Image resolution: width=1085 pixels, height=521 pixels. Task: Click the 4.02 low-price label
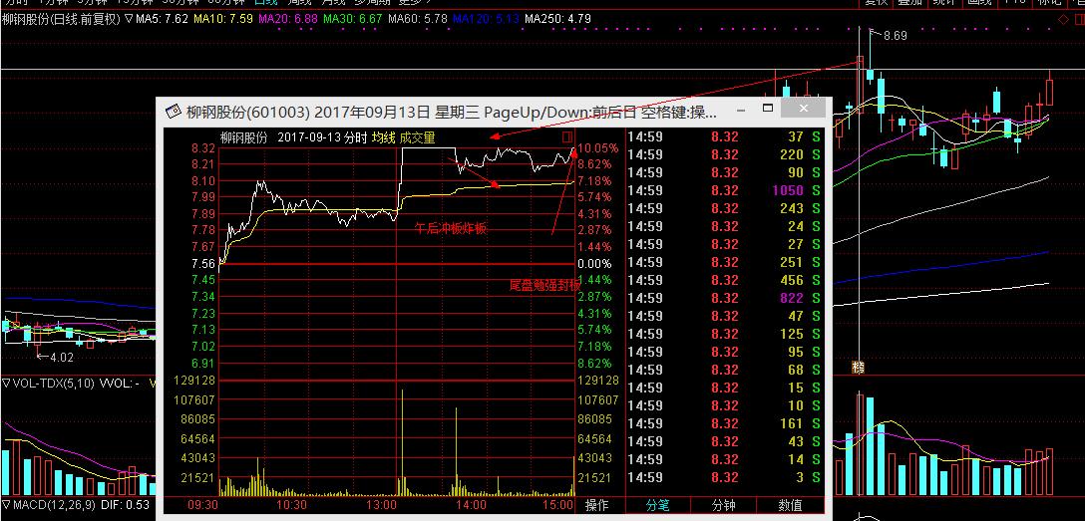coord(61,358)
